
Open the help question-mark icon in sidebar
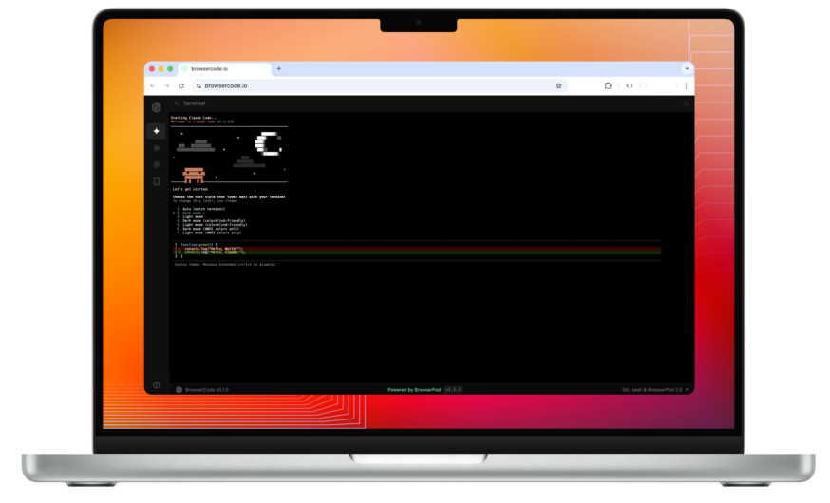pos(156,385)
